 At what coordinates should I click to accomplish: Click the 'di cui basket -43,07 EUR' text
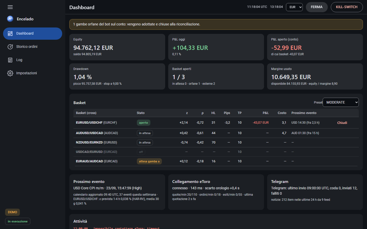click(x=287, y=54)
